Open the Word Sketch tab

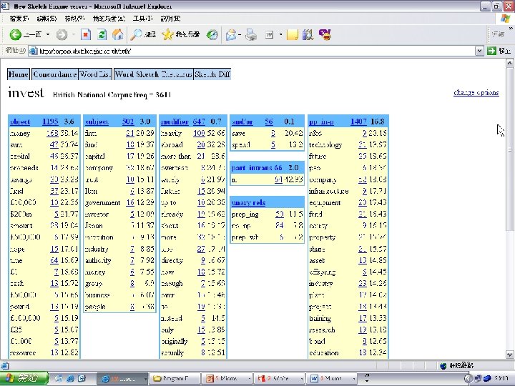137,74
